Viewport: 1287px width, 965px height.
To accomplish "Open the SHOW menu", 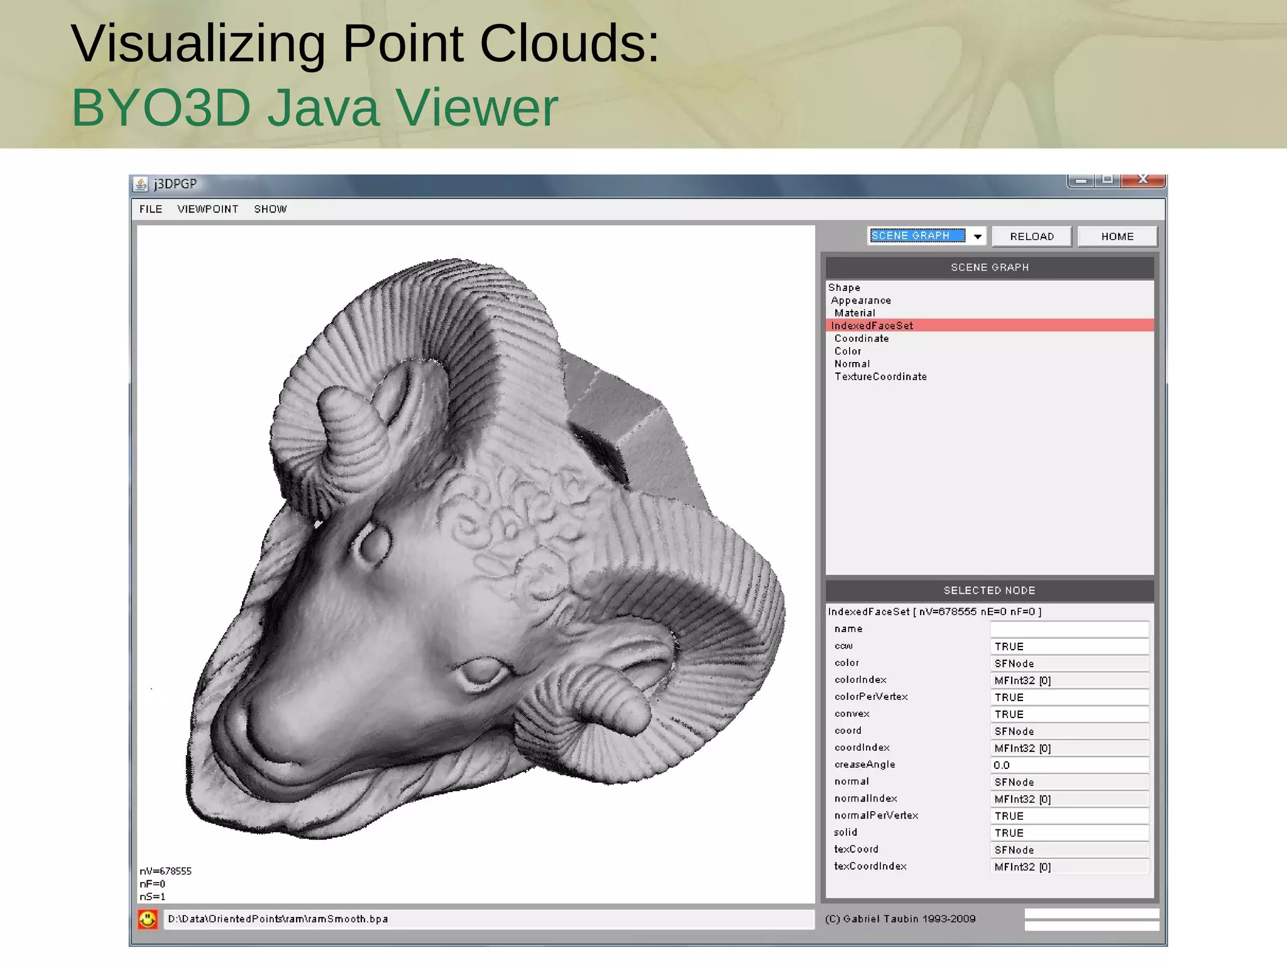I will point(270,209).
